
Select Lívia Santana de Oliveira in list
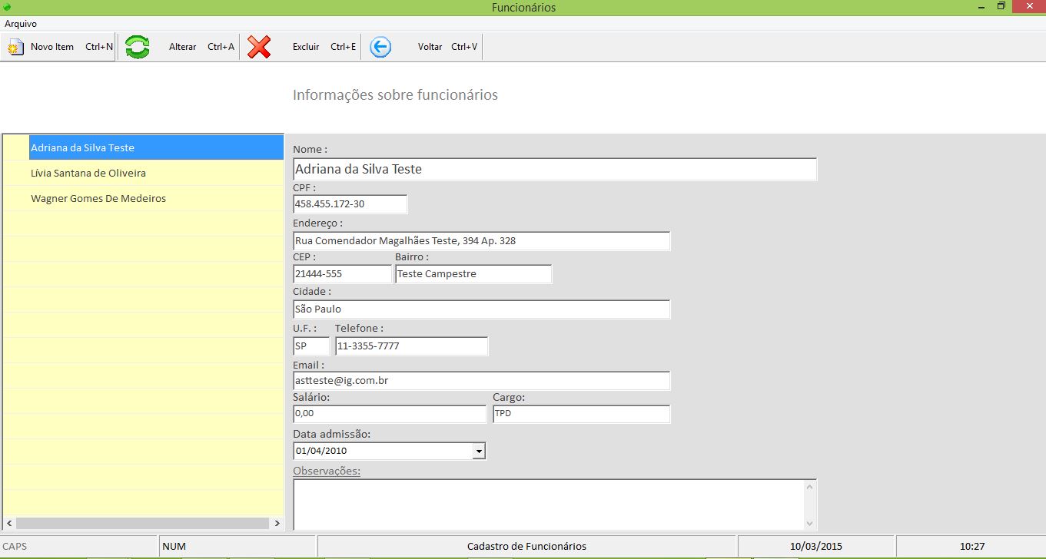point(88,173)
